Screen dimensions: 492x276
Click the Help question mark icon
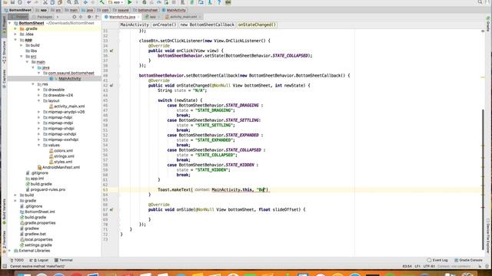(x=219, y=2)
